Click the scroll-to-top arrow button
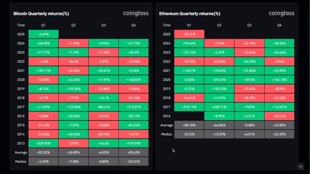The width and height of the screenshot is (310, 174). (300, 166)
